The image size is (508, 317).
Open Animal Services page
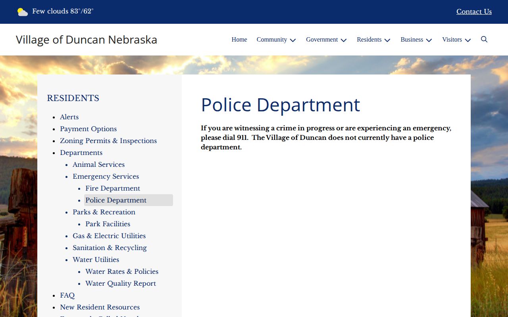click(99, 164)
